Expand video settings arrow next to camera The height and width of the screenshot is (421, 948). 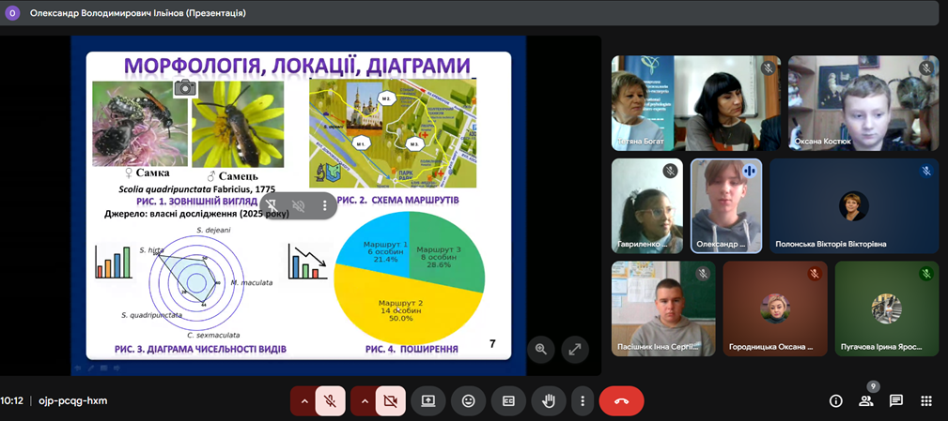tap(363, 400)
